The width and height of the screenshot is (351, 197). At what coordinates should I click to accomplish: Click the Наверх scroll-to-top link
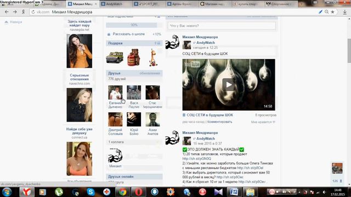tap(13, 22)
